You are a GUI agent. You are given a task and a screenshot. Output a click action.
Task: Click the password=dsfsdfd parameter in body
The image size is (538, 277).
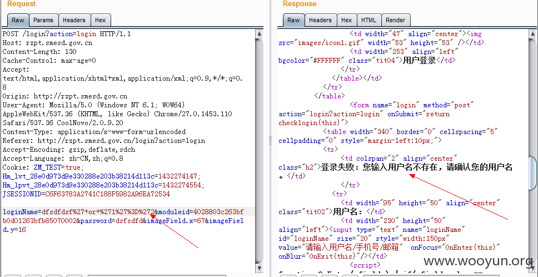pos(112,221)
